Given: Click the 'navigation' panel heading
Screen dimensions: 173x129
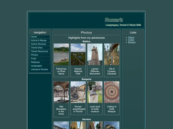Looking at the screenshot, I should (40, 32).
